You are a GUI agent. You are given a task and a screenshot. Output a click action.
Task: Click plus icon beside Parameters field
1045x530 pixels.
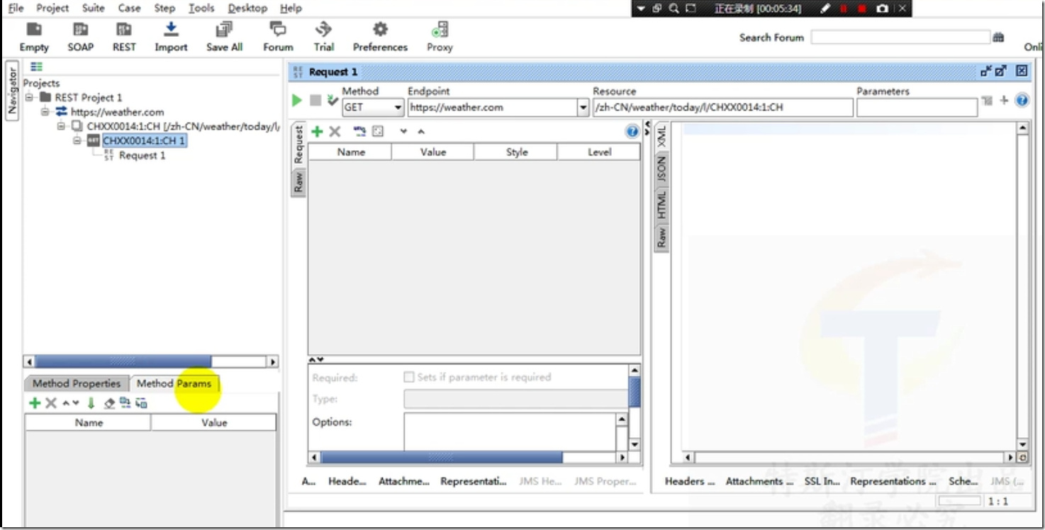pyautogui.click(x=1004, y=101)
